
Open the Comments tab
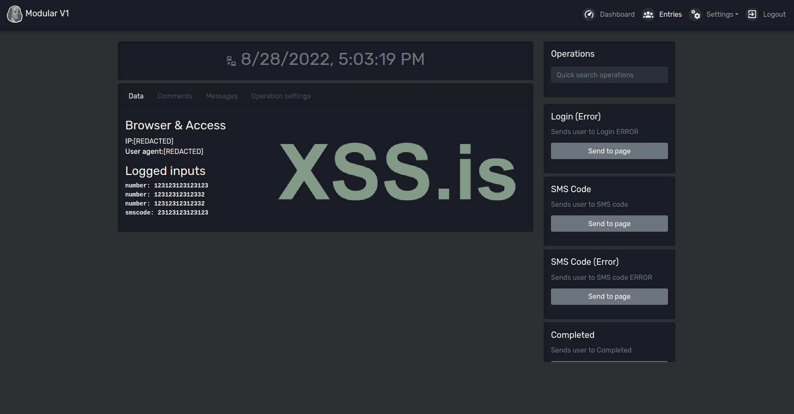click(175, 96)
